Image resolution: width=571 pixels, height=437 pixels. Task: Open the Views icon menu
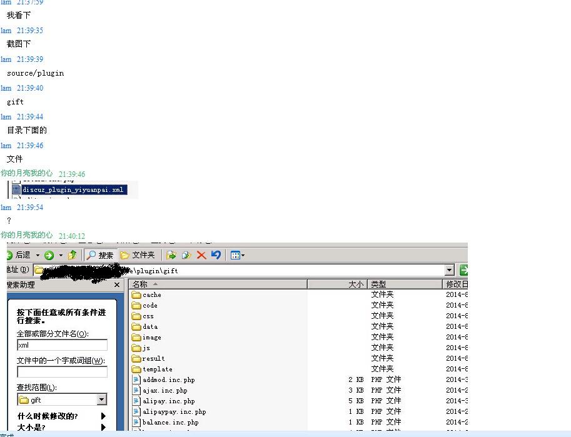[238, 255]
